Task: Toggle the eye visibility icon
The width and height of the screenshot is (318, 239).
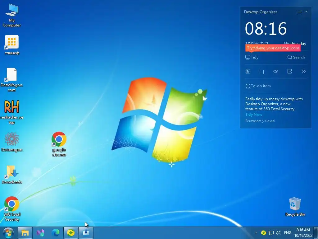Action: (276, 71)
